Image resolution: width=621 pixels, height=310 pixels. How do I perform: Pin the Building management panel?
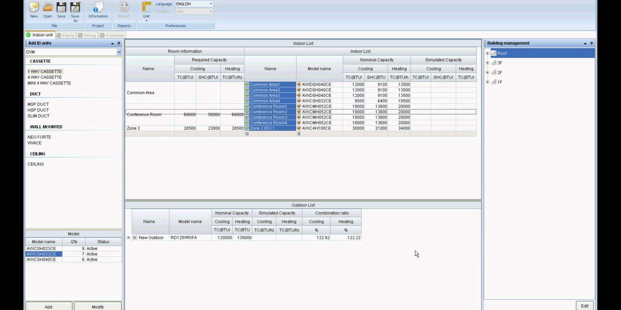pos(592,43)
